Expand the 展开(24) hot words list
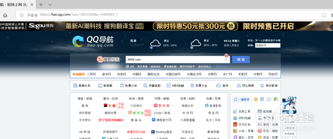Image resolution: width=333 pixels, height=139 pixels. pos(222,67)
